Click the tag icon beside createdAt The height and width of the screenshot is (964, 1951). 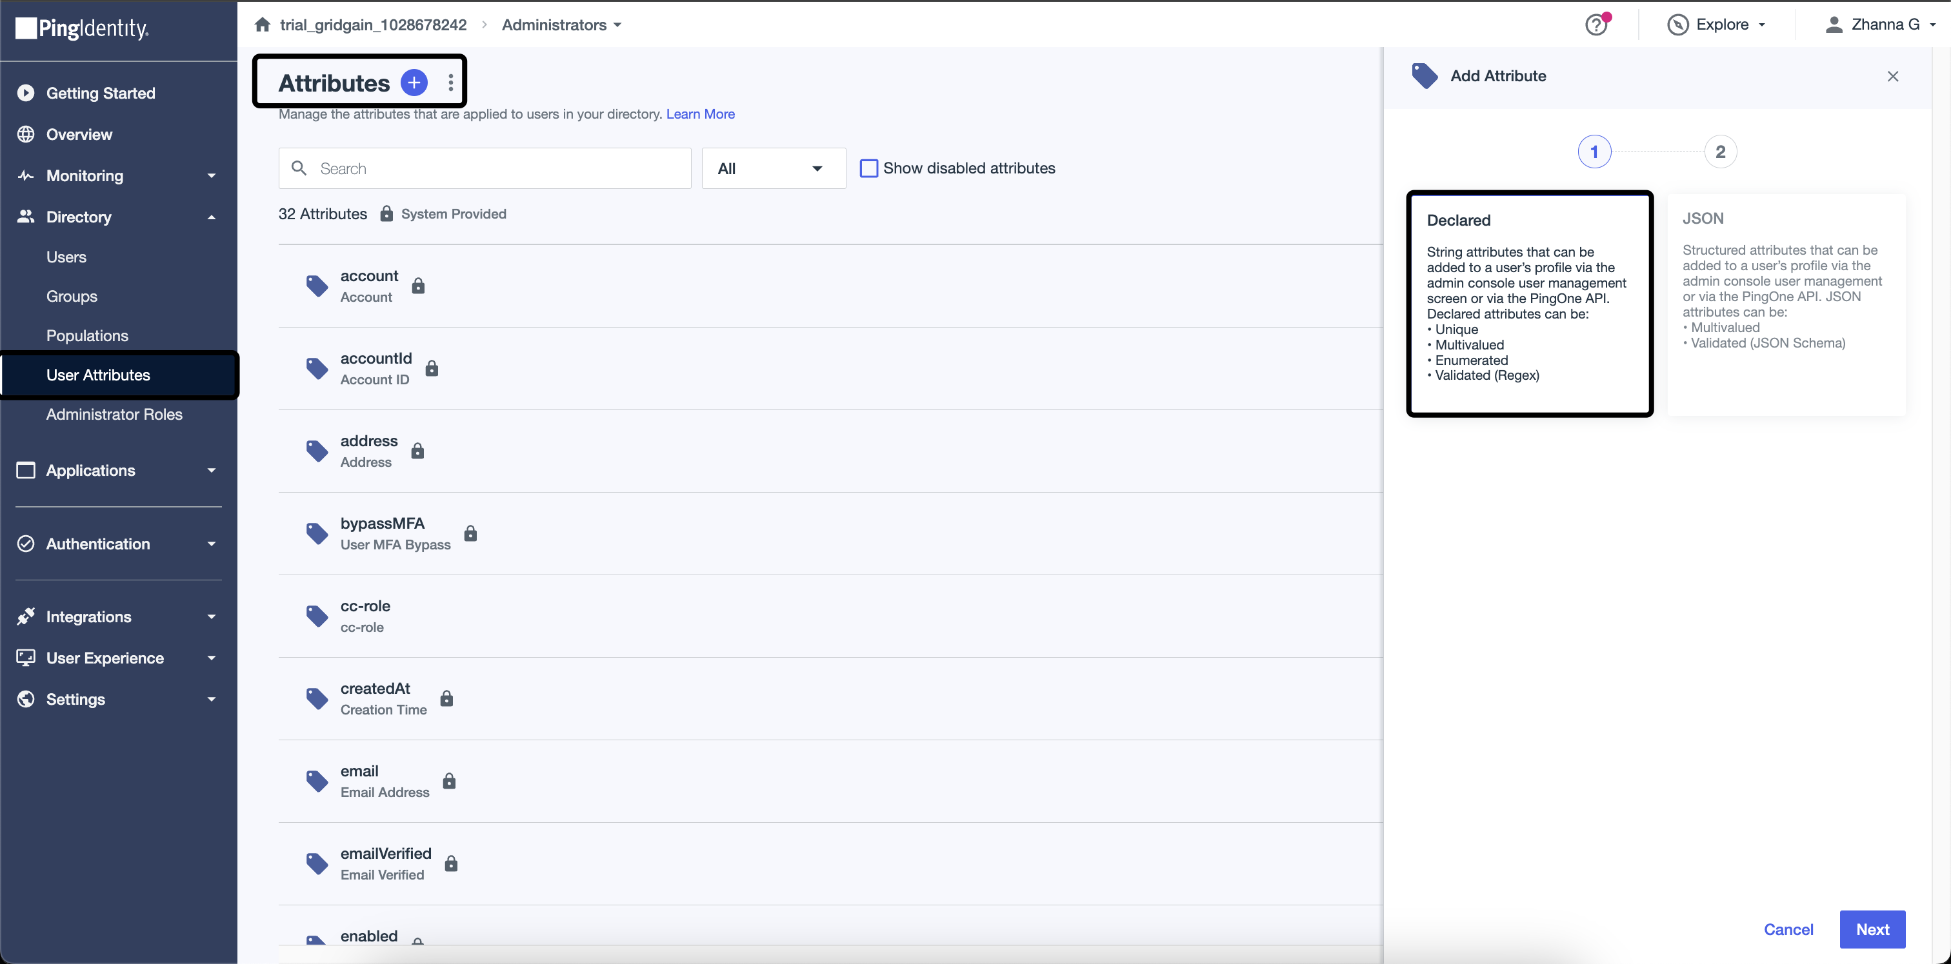317,698
